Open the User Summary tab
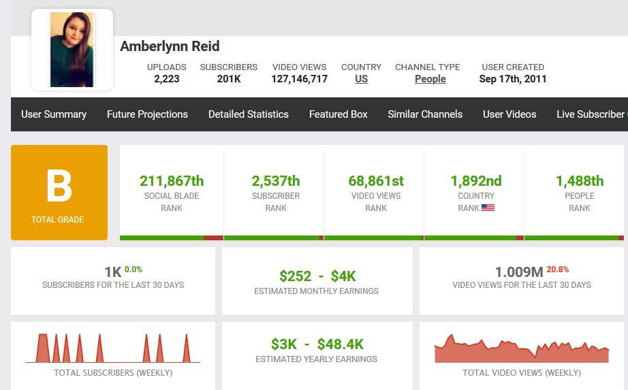This screenshot has height=390, width=628. (54, 114)
